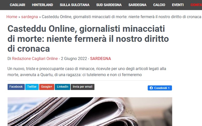Image resolution: width=202 pixels, height=126 pixels.
Task: Open SULLA SULCITANA in the navigation bar
Action: pos(74,5)
